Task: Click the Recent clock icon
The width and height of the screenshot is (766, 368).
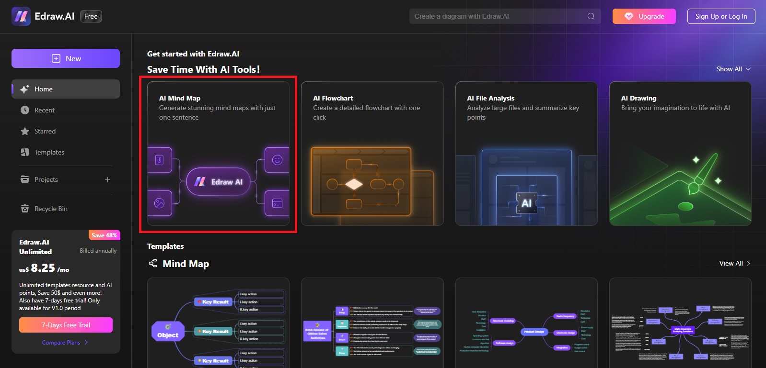Action: pyautogui.click(x=25, y=110)
